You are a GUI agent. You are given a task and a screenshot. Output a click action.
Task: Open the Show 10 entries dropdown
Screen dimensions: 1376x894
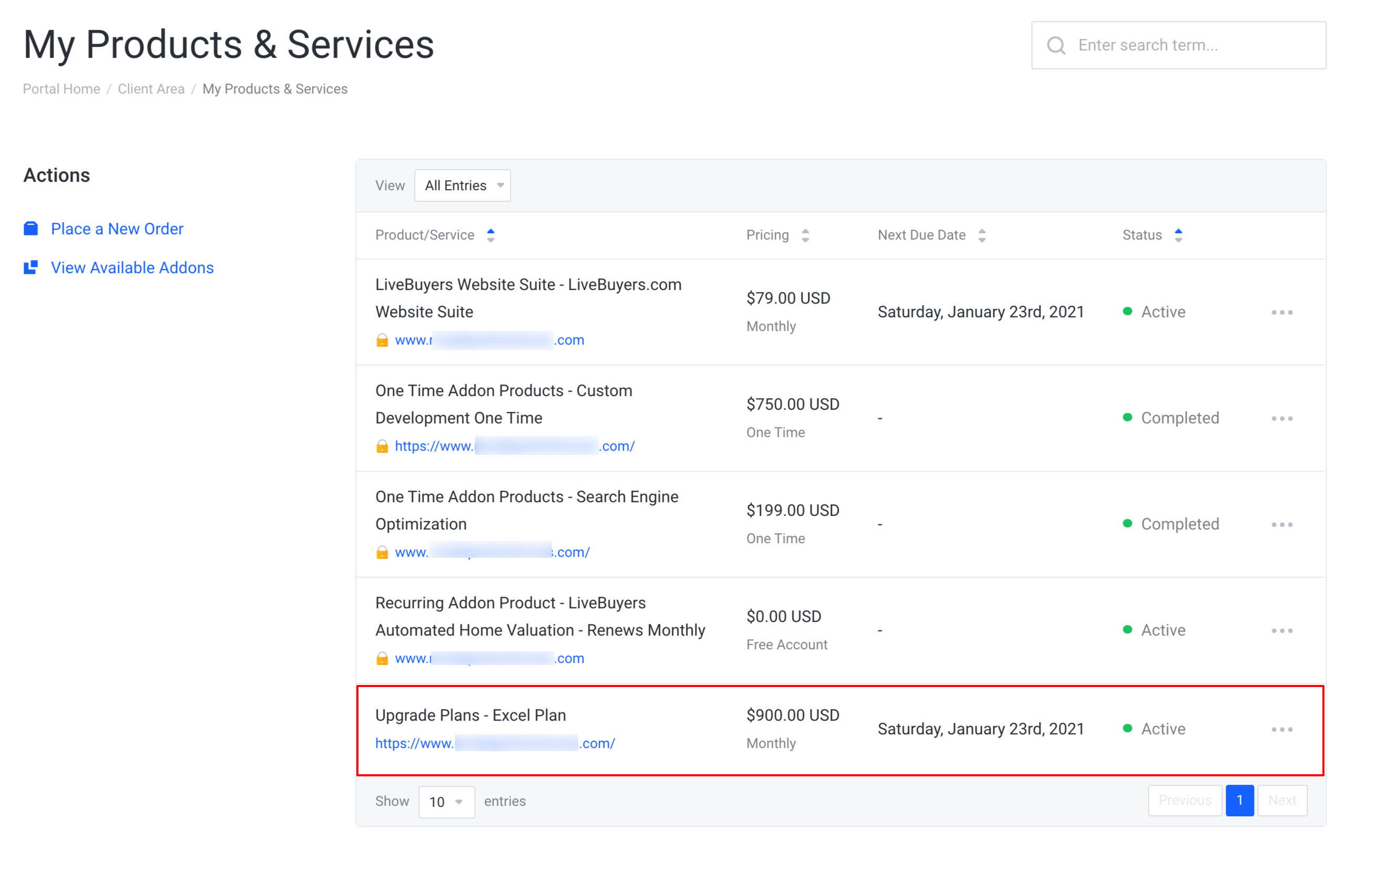tap(446, 802)
